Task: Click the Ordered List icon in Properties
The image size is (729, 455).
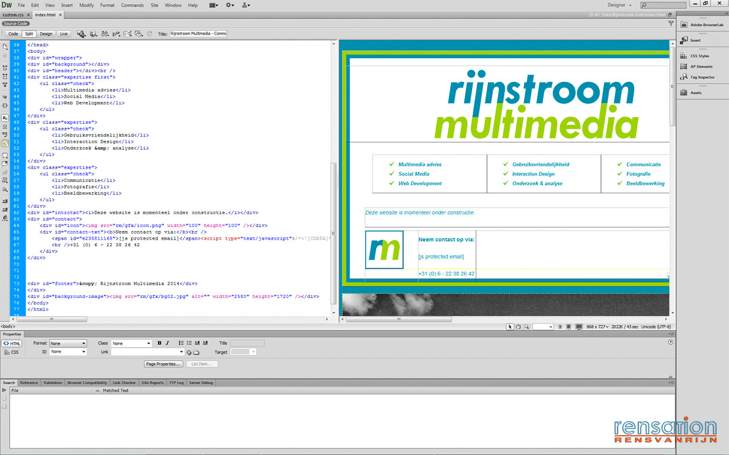Action: coord(190,343)
